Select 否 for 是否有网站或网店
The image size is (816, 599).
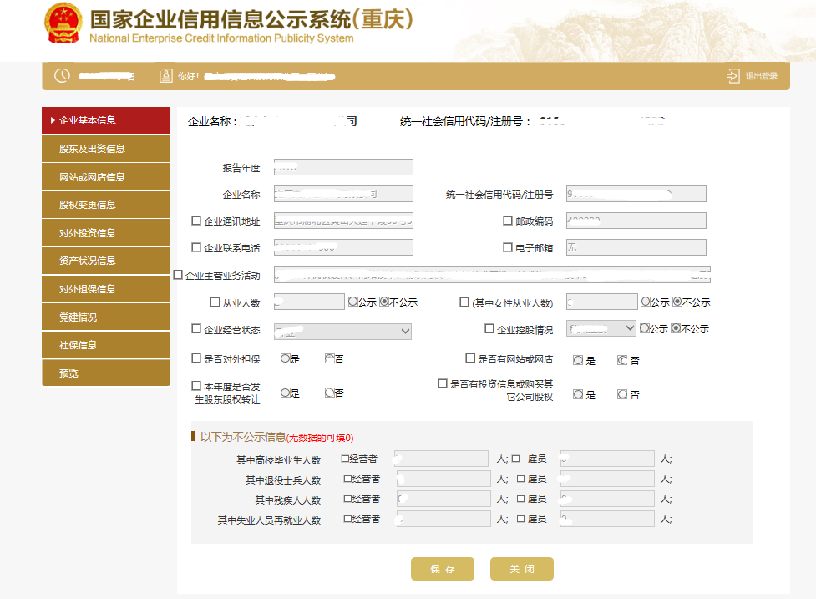(623, 359)
